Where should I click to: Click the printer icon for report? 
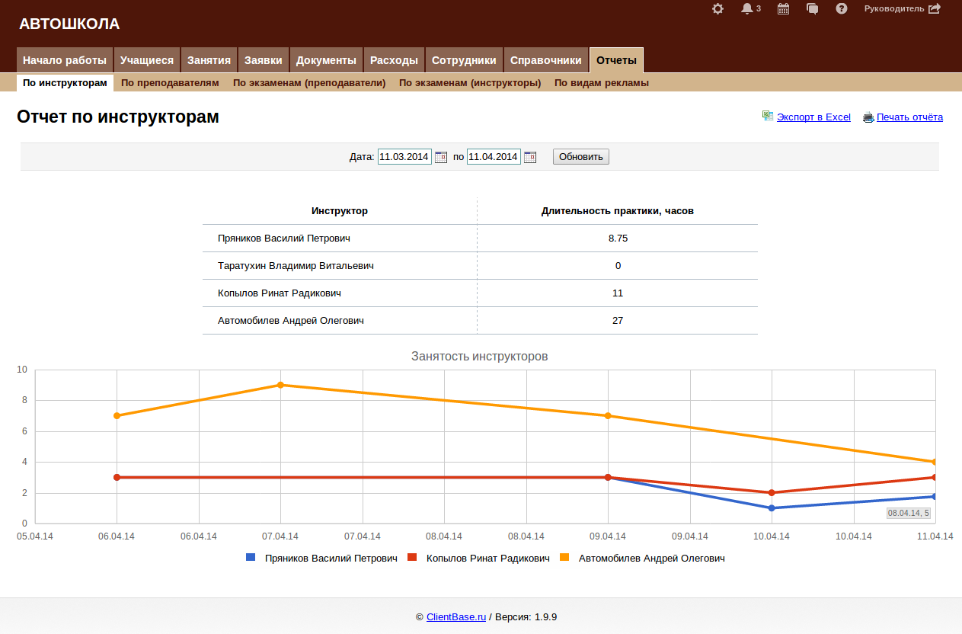point(868,117)
